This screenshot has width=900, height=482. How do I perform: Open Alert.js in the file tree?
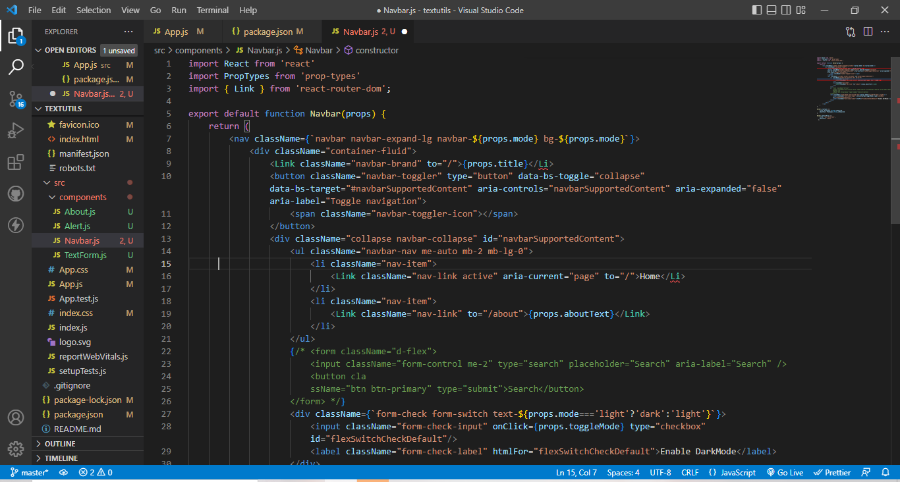(88, 226)
